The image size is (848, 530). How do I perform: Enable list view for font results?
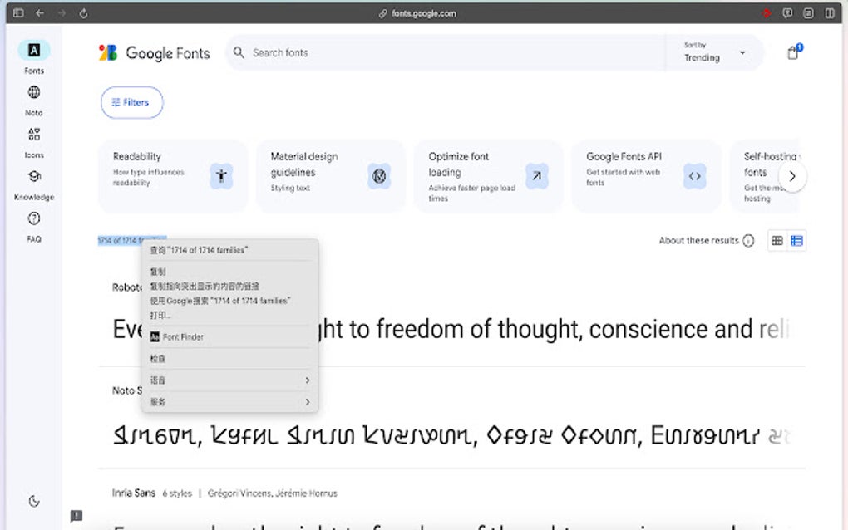click(796, 240)
